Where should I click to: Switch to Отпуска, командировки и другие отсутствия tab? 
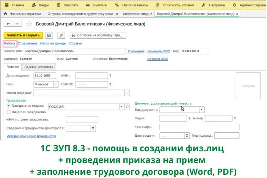tap(81, 14)
